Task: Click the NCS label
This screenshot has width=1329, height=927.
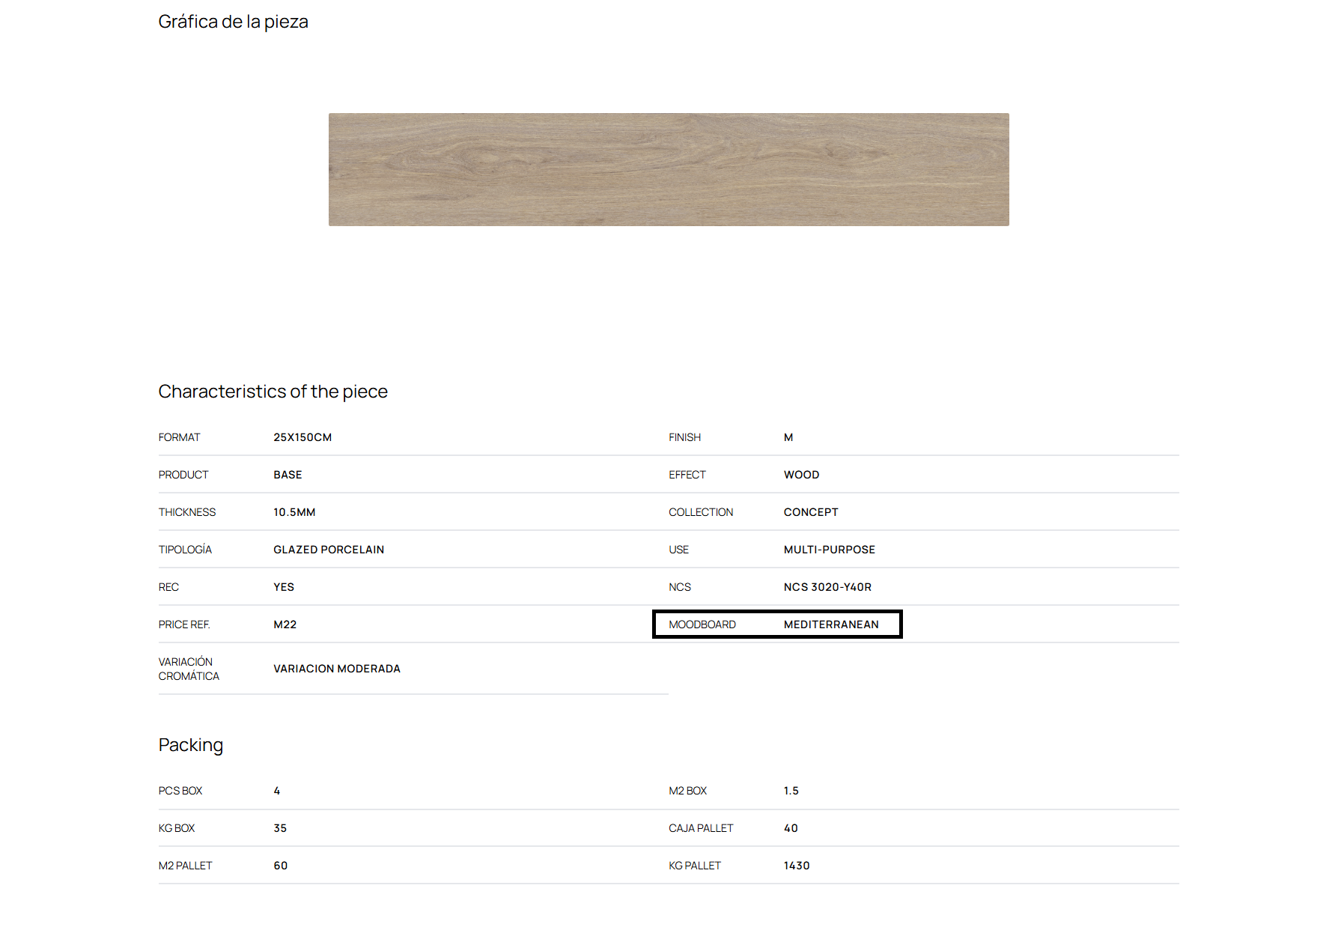Action: click(680, 587)
